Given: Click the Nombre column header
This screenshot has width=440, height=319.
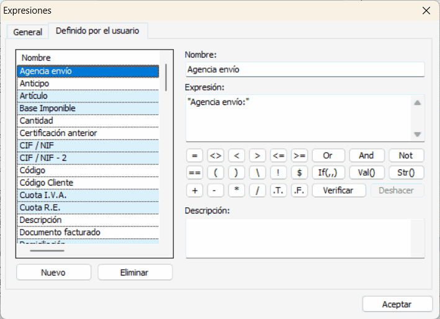Looking at the screenshot, I should (88, 58).
